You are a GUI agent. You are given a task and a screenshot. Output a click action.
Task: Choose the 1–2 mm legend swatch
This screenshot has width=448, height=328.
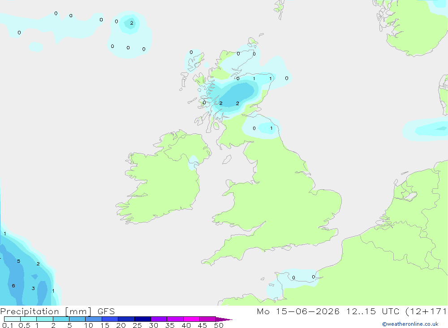coord(45,319)
